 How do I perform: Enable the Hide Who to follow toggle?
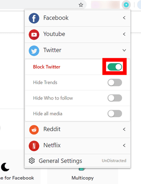coord(115,98)
